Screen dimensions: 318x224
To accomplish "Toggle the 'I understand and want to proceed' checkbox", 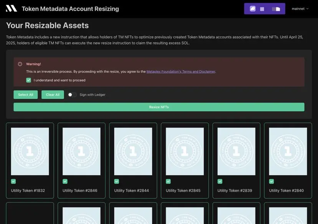I will coord(28,80).
